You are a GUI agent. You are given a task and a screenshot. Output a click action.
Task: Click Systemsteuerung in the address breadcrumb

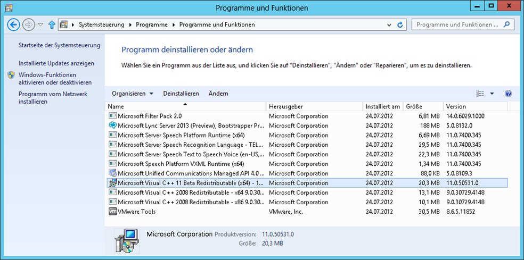(x=101, y=24)
